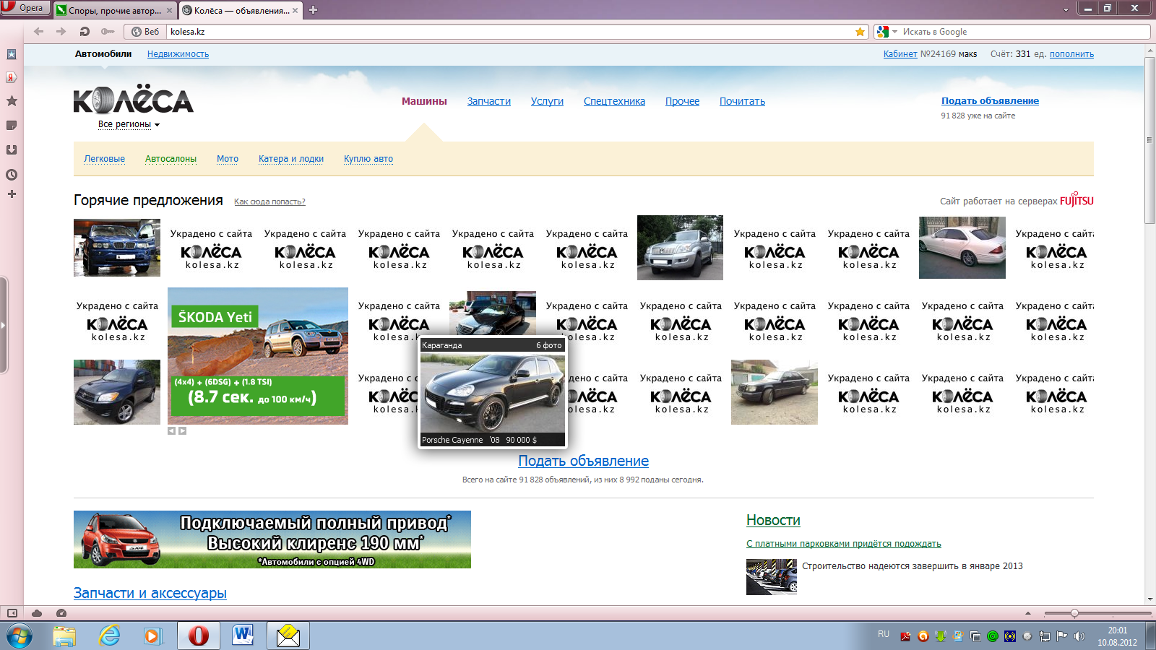Viewport: 1156px width, 650px height.
Task: Open the 'Куплю авто' subcategory
Action: (368, 159)
